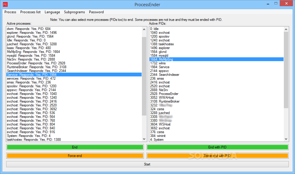
Task: Click the orange Force end button
Action: (75, 156)
